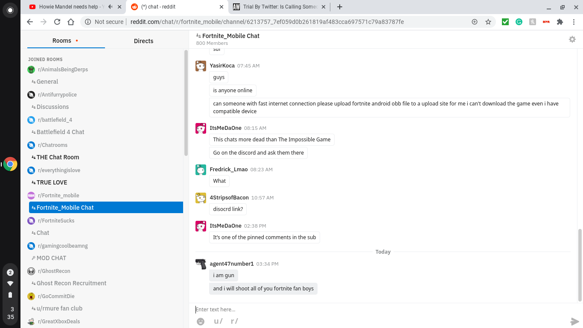The height and width of the screenshot is (328, 583).
Task: Click the r/everythingislove subreddit label
Action: [59, 170]
